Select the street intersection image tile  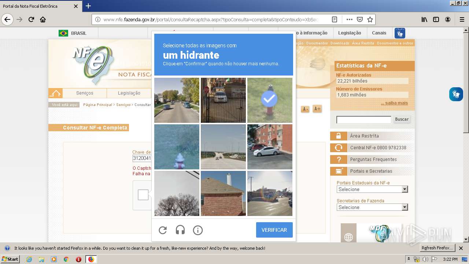click(x=270, y=193)
